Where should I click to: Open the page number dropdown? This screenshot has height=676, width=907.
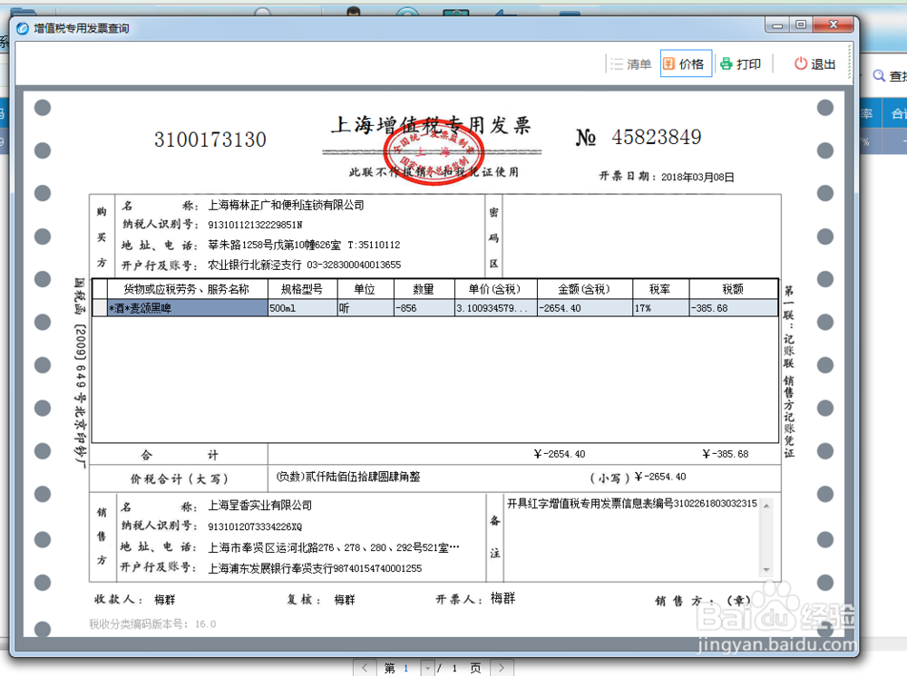click(x=427, y=669)
